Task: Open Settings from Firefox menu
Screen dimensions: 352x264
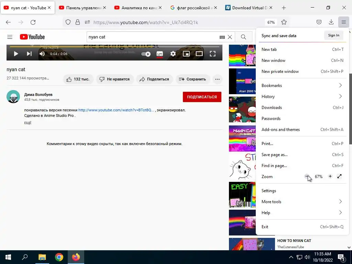Action: click(302, 191)
